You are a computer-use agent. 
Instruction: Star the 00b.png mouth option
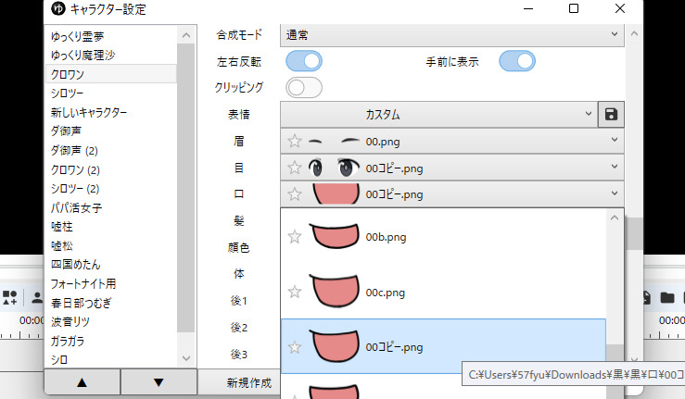295,237
